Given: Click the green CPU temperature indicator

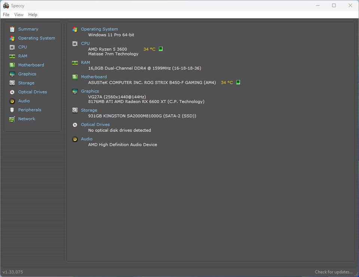Looking at the screenshot, I should click(161, 49).
